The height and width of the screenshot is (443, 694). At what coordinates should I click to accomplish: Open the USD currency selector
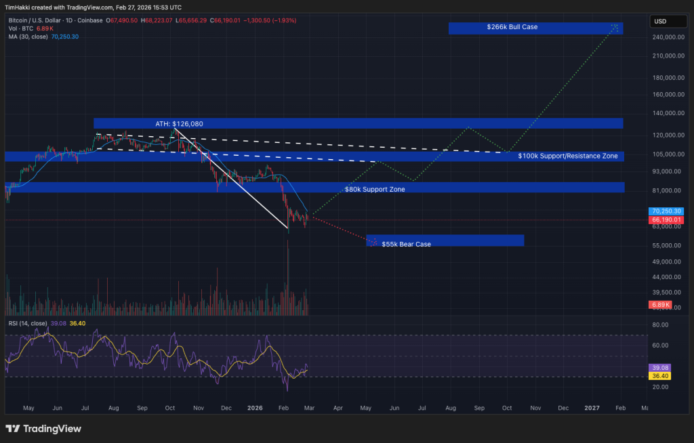[x=659, y=21]
